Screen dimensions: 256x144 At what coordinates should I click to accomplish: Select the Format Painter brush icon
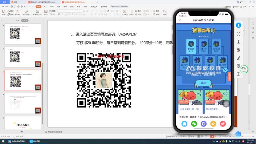[17, 11]
